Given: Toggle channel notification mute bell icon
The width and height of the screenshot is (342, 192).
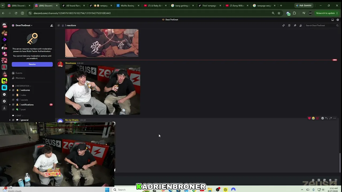Looking at the screenshot, I should (x=289, y=25).
